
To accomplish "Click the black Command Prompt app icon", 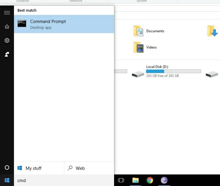I will [22, 24].
